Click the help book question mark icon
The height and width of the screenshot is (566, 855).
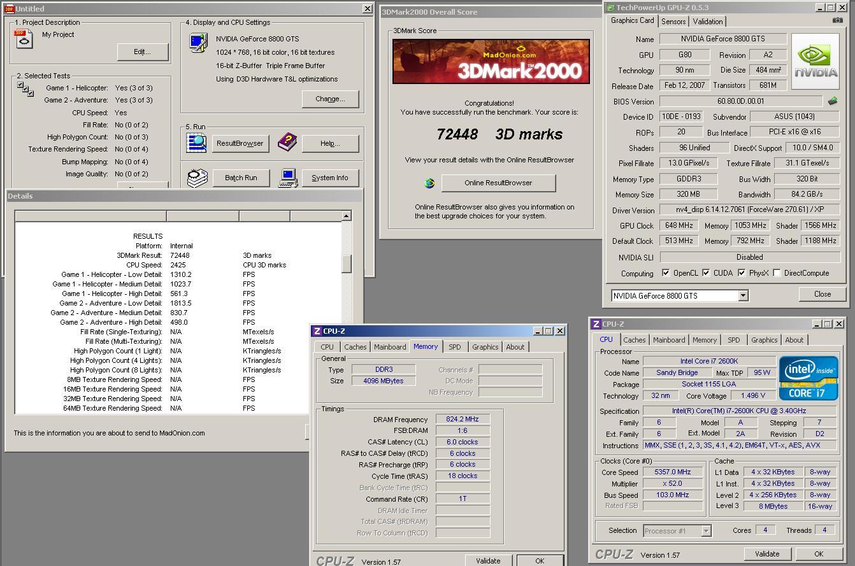point(287,142)
